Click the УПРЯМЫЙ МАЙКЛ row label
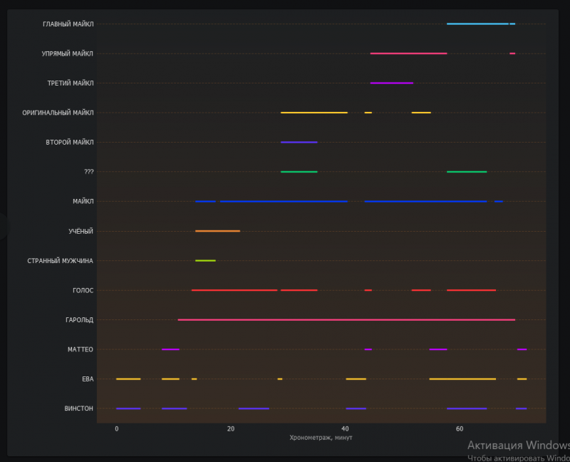This screenshot has height=462, width=570. (67, 54)
